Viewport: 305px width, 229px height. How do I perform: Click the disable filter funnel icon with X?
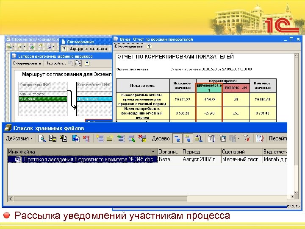point(247,138)
